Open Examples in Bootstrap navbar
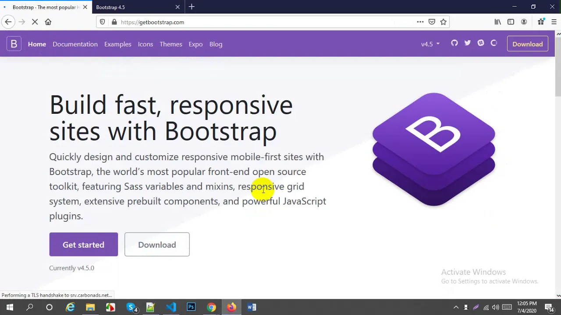 coord(117,44)
